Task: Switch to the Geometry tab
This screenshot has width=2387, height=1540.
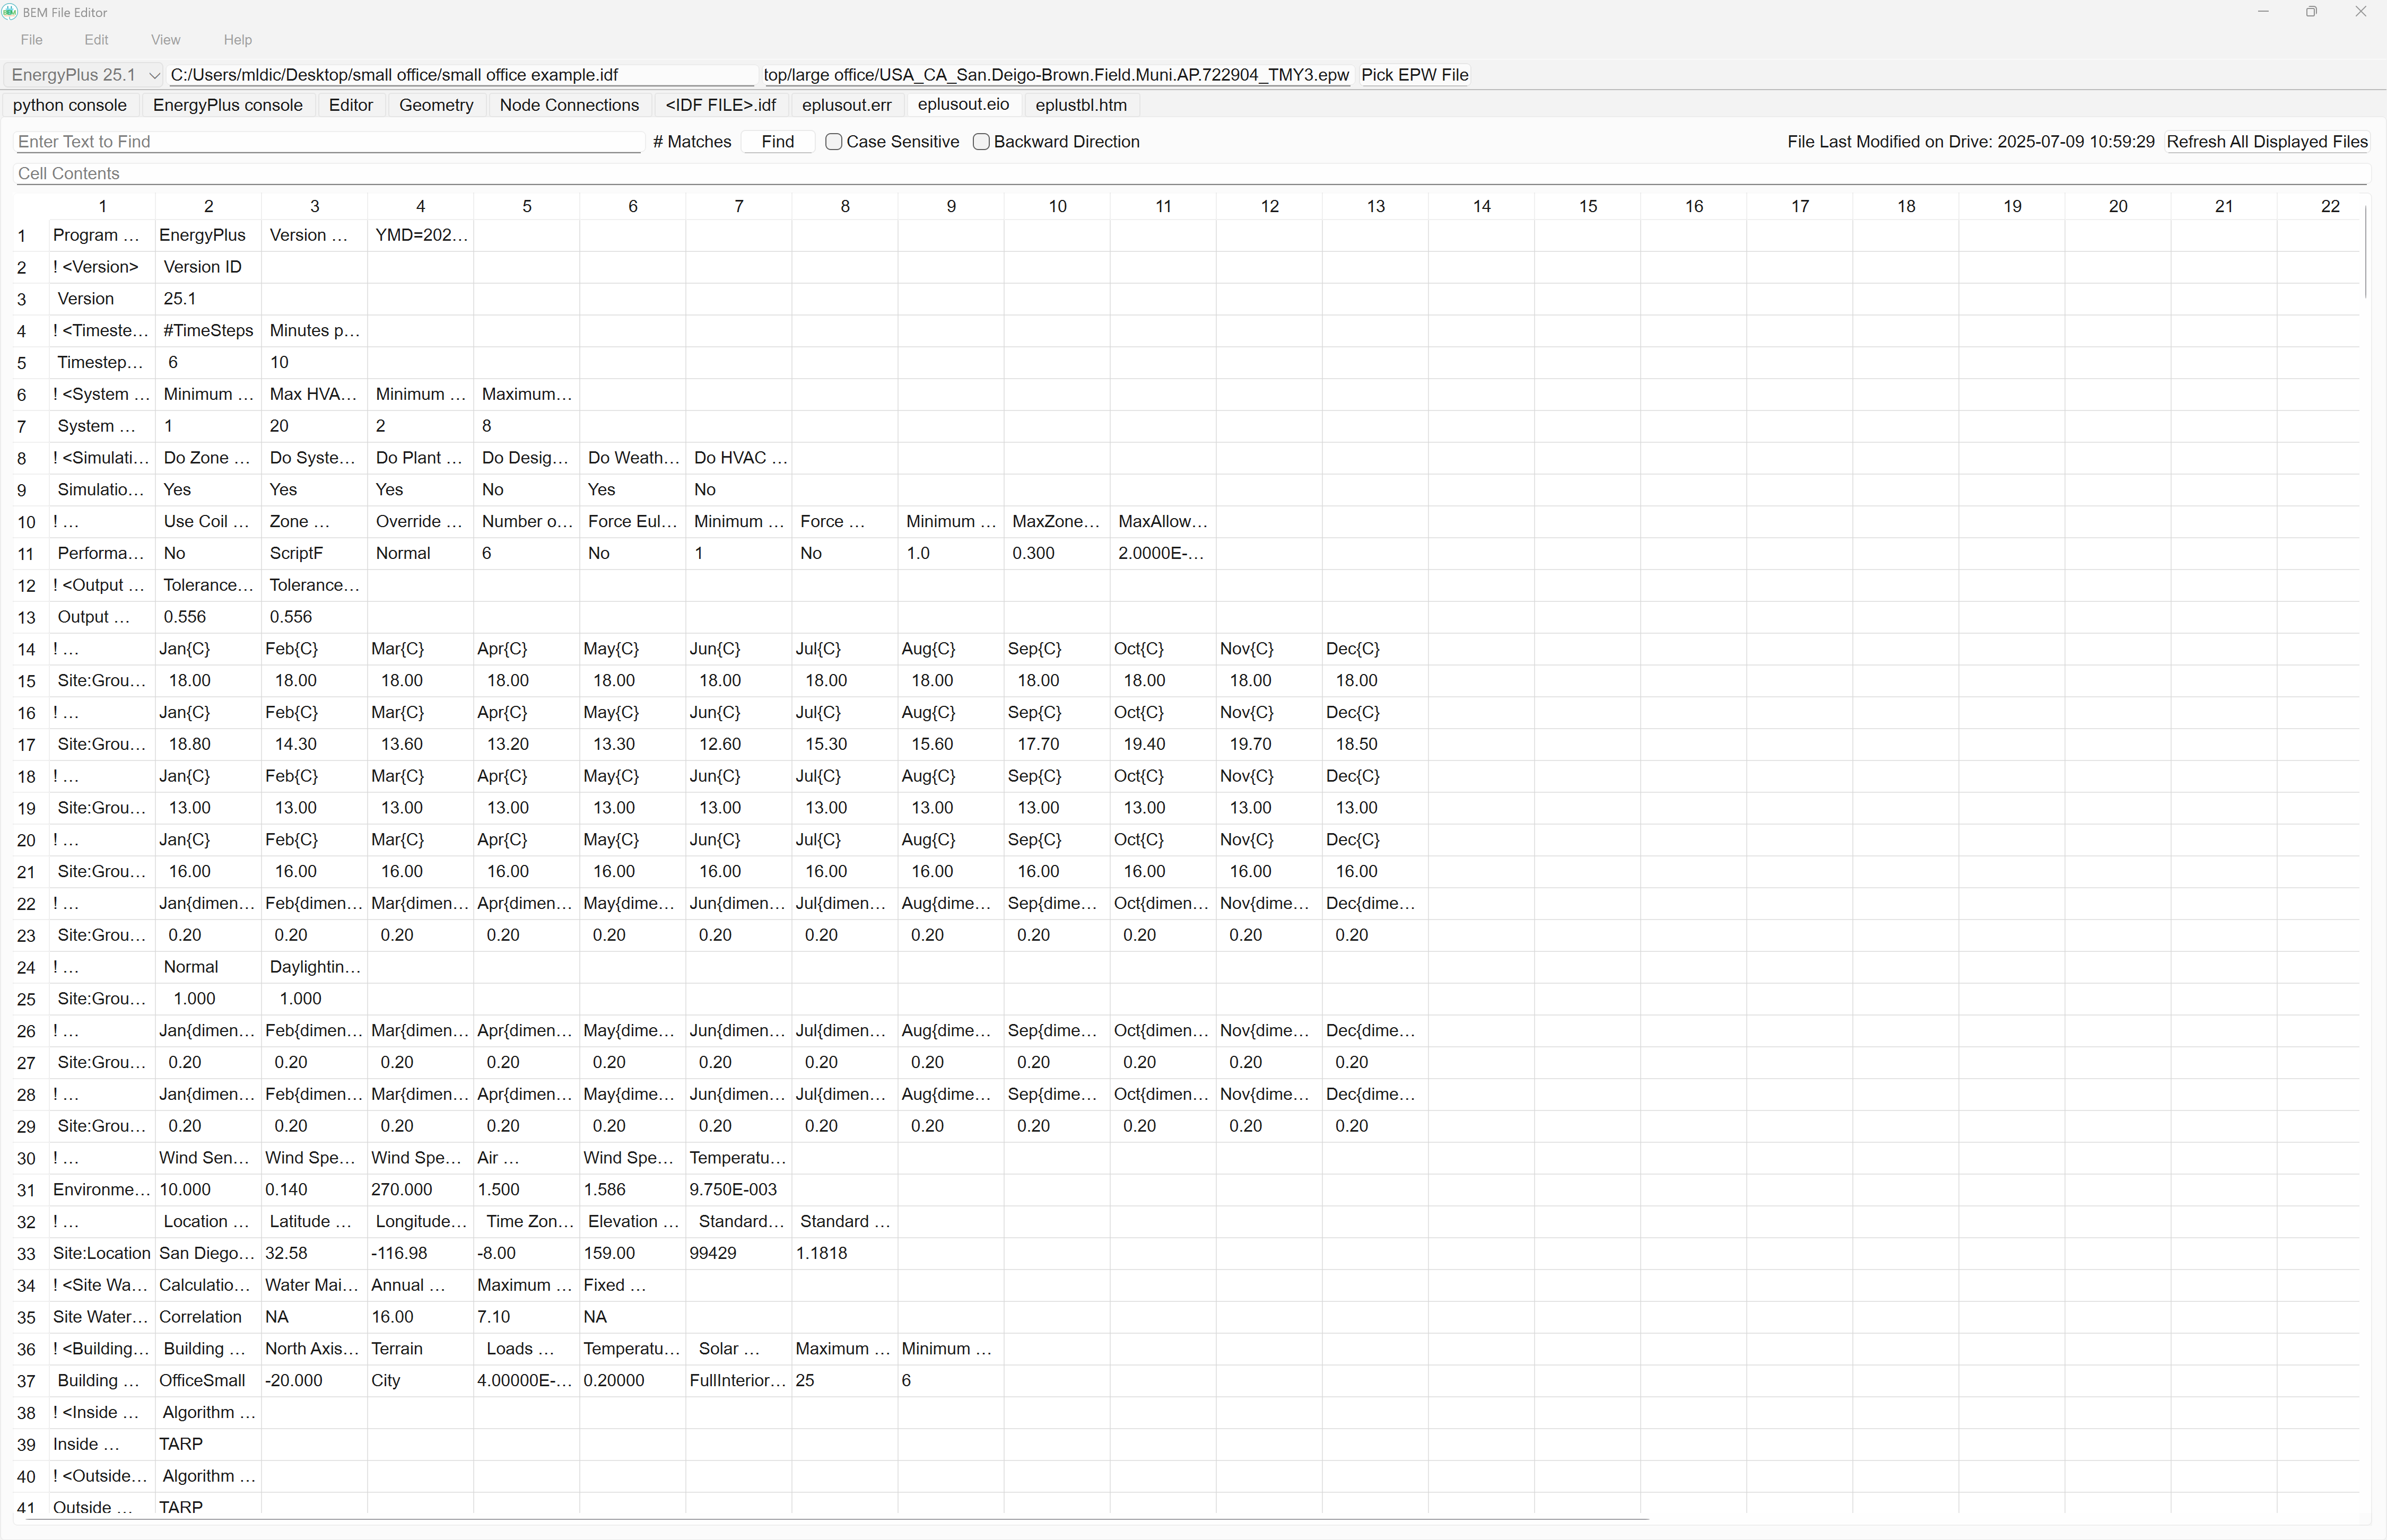Action: (x=436, y=105)
